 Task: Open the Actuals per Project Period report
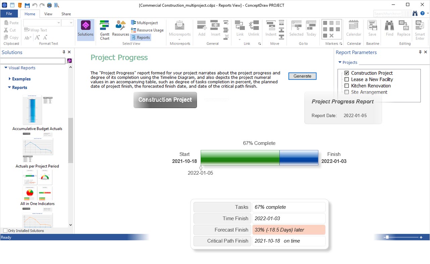pyautogui.click(x=37, y=150)
